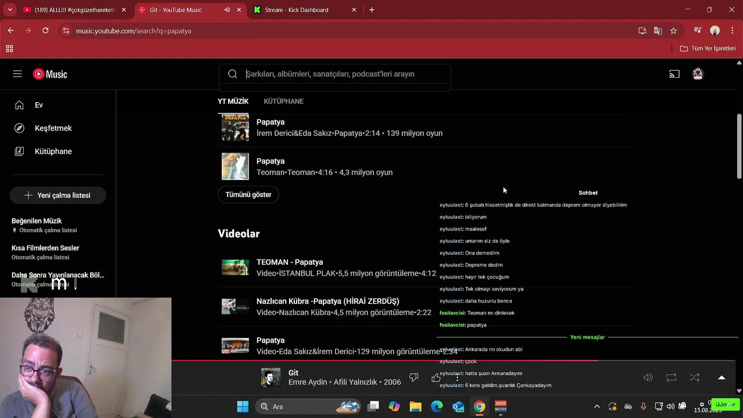The height and width of the screenshot is (418, 743).
Task: Open the Chrome apps grid icon
Action: tap(9, 49)
